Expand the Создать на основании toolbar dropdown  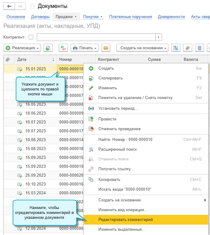142,48
